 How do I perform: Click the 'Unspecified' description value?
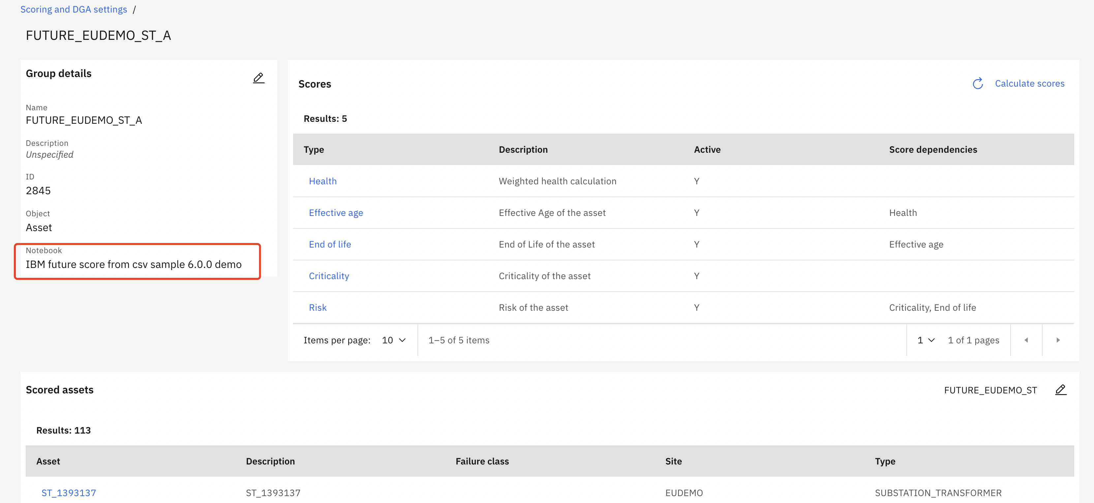coord(49,155)
